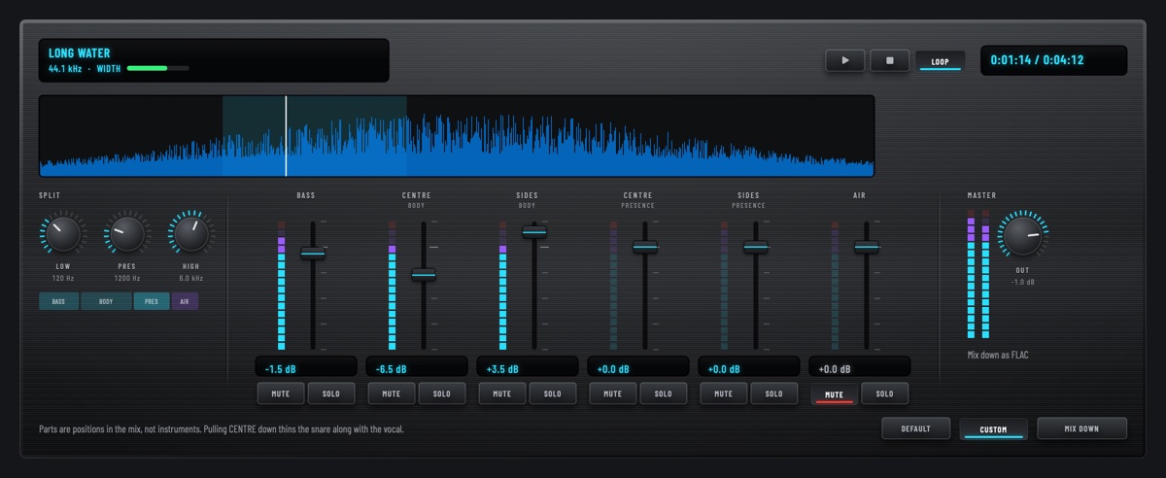Click the highlighted loop region in waveform

coord(315,136)
